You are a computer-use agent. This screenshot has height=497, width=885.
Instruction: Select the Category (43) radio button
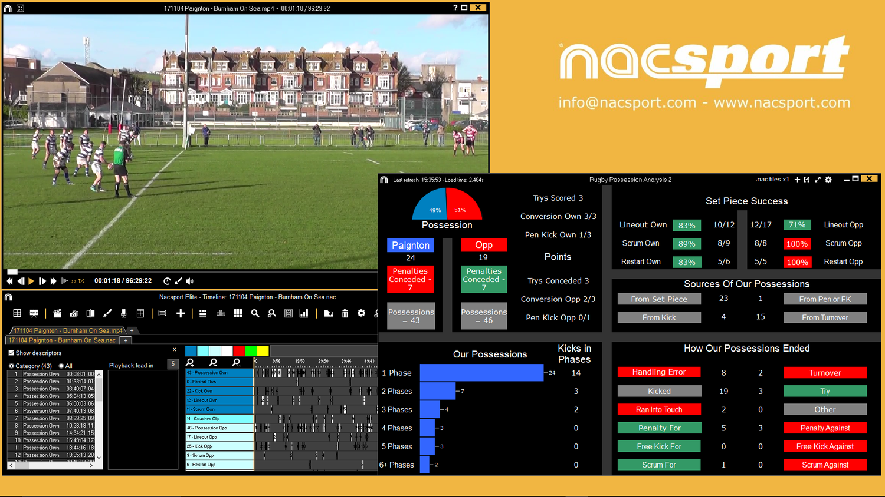click(12, 365)
